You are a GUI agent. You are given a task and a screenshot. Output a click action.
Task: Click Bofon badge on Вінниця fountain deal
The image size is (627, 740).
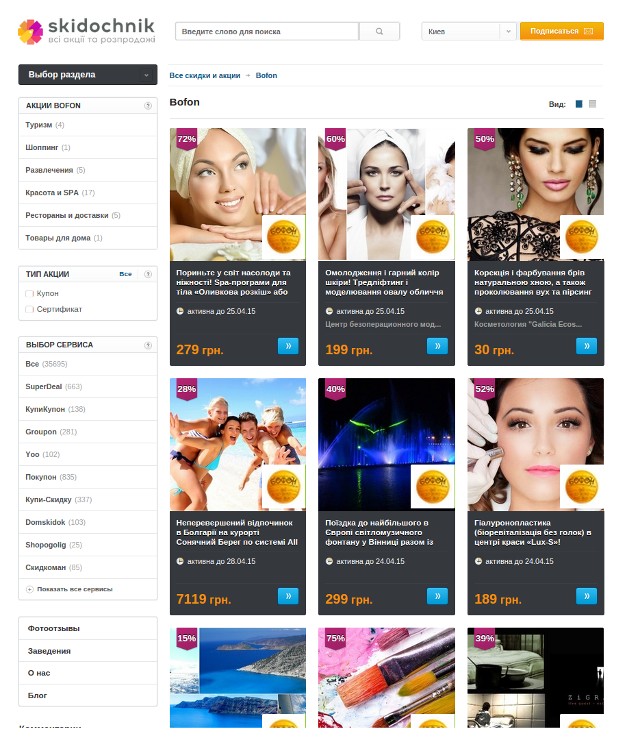pyautogui.click(x=433, y=486)
